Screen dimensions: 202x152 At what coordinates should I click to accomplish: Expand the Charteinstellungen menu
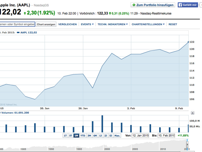pyautogui.click(x=148, y=24)
